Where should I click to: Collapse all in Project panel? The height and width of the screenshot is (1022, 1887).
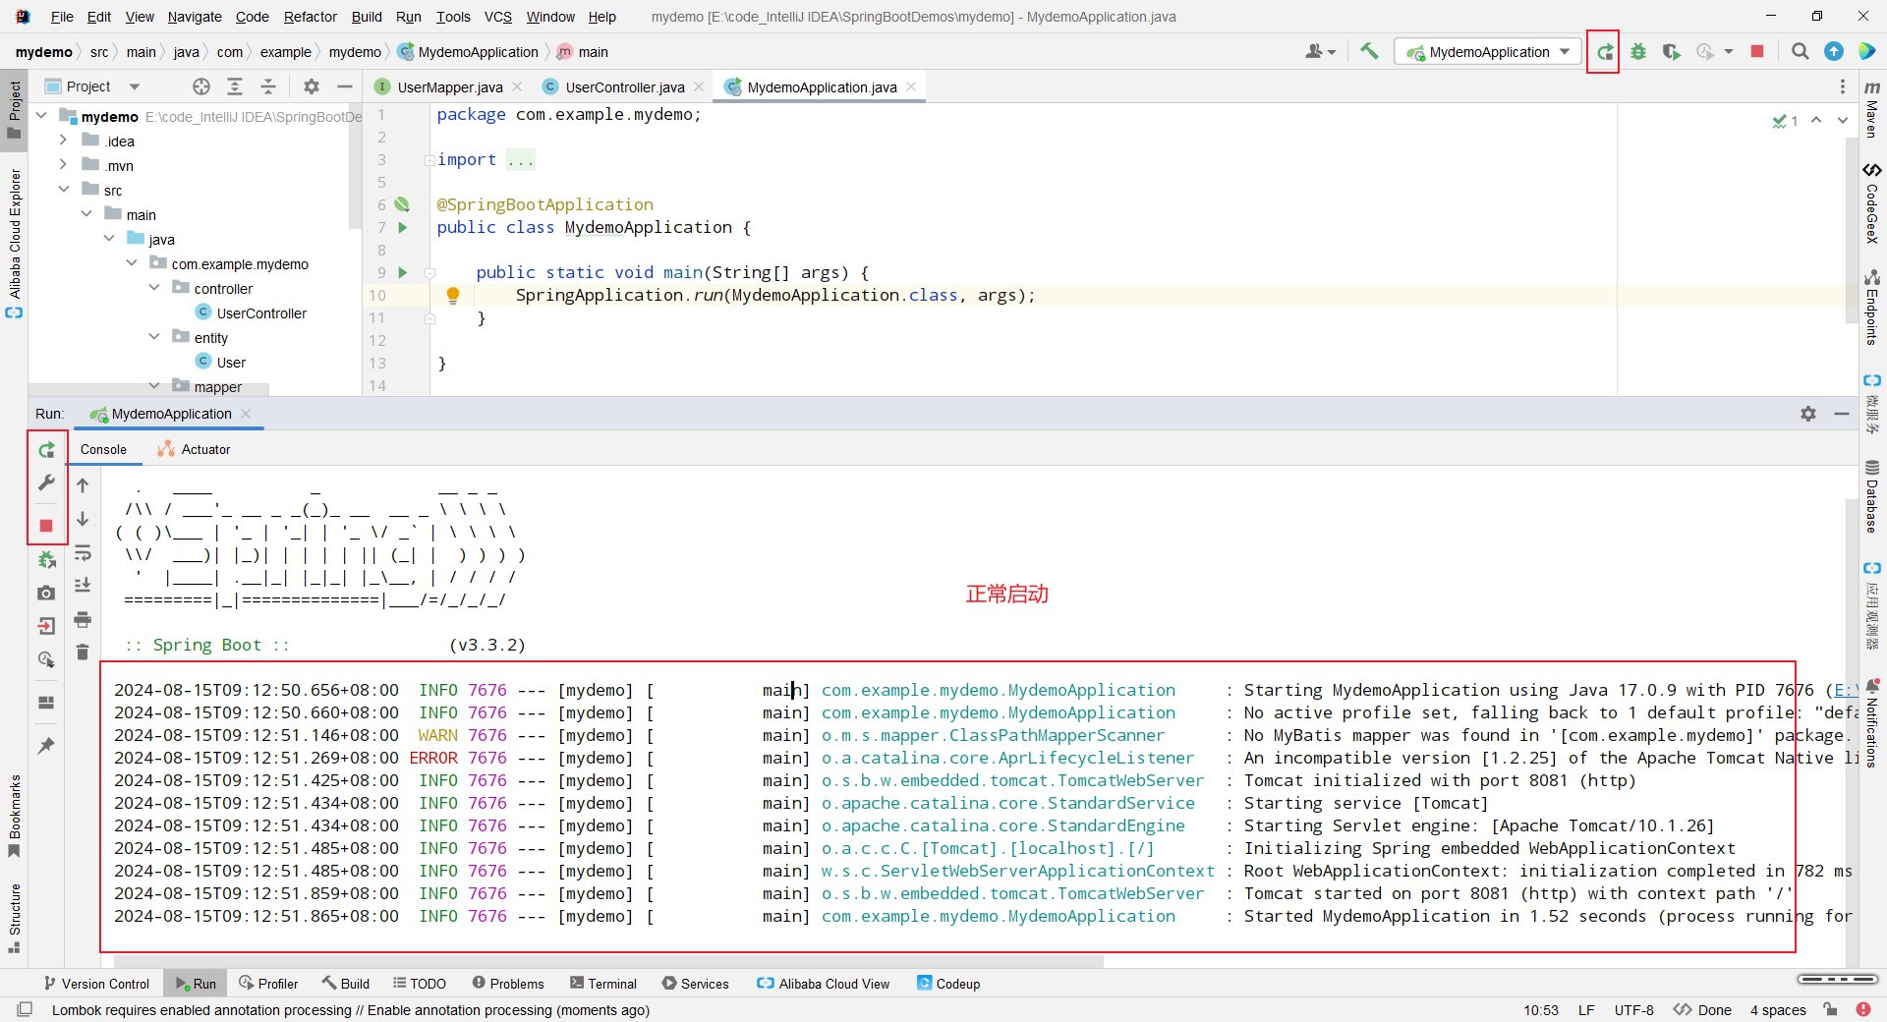tap(268, 86)
